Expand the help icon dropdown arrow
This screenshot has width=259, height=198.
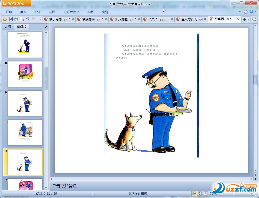pyautogui.click(x=256, y=12)
